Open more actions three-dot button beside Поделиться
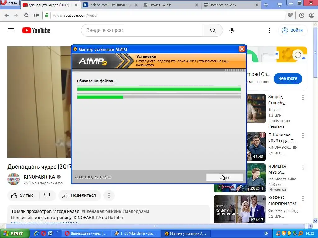Image resolution: width=318 pixels, height=238 pixels. pyautogui.click(x=109, y=196)
